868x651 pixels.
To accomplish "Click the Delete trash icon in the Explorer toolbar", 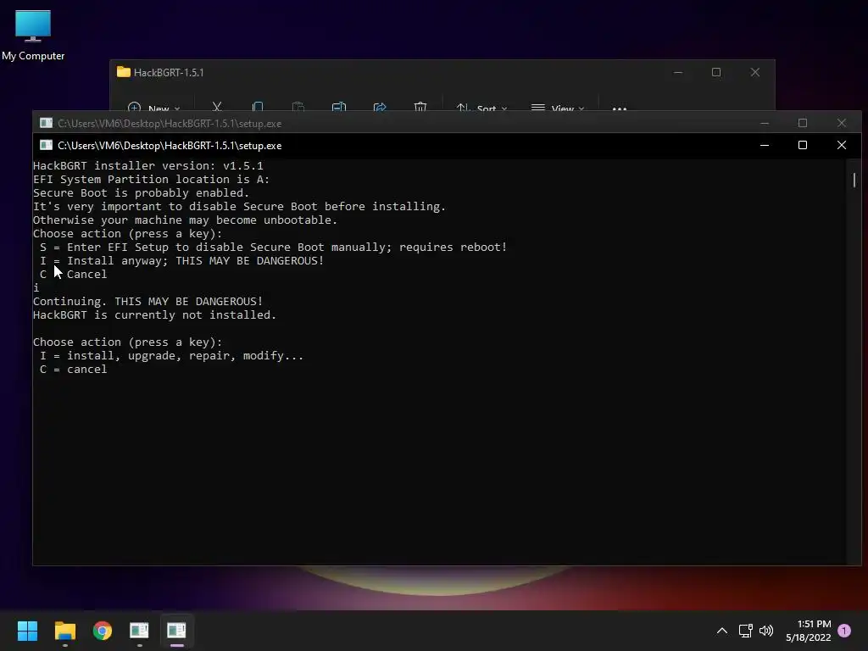I will point(420,106).
